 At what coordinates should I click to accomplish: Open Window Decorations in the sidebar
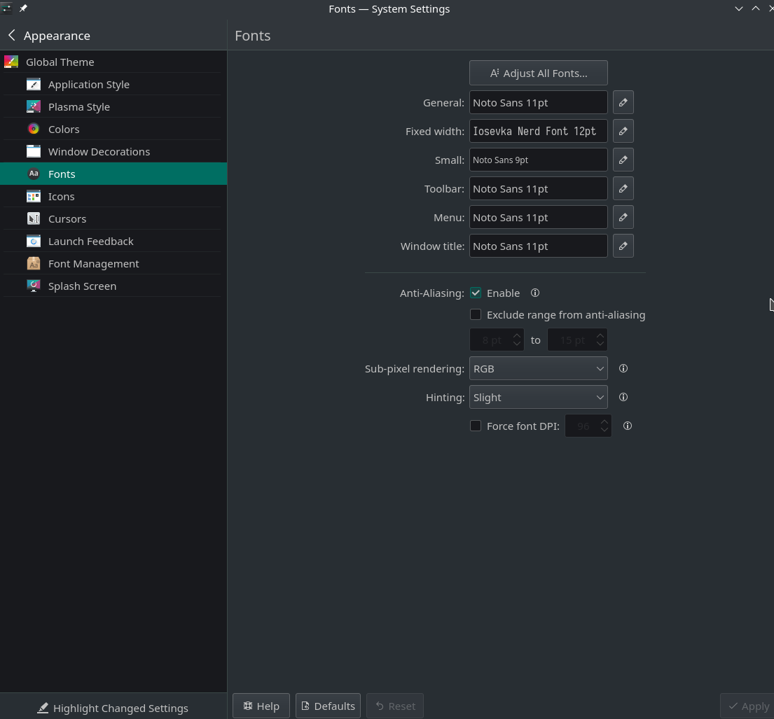pos(99,151)
